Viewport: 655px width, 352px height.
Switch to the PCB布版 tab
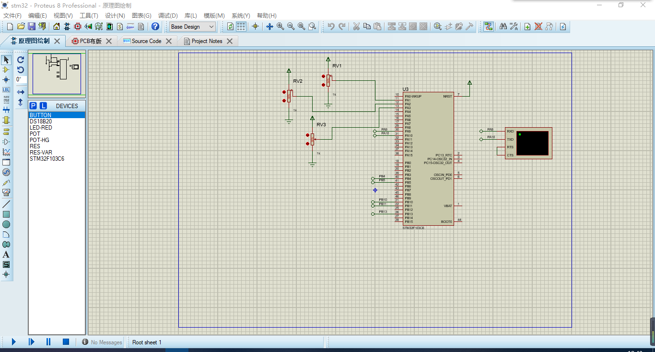point(91,41)
